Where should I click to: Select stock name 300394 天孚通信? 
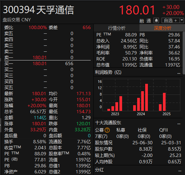click(x=38, y=10)
